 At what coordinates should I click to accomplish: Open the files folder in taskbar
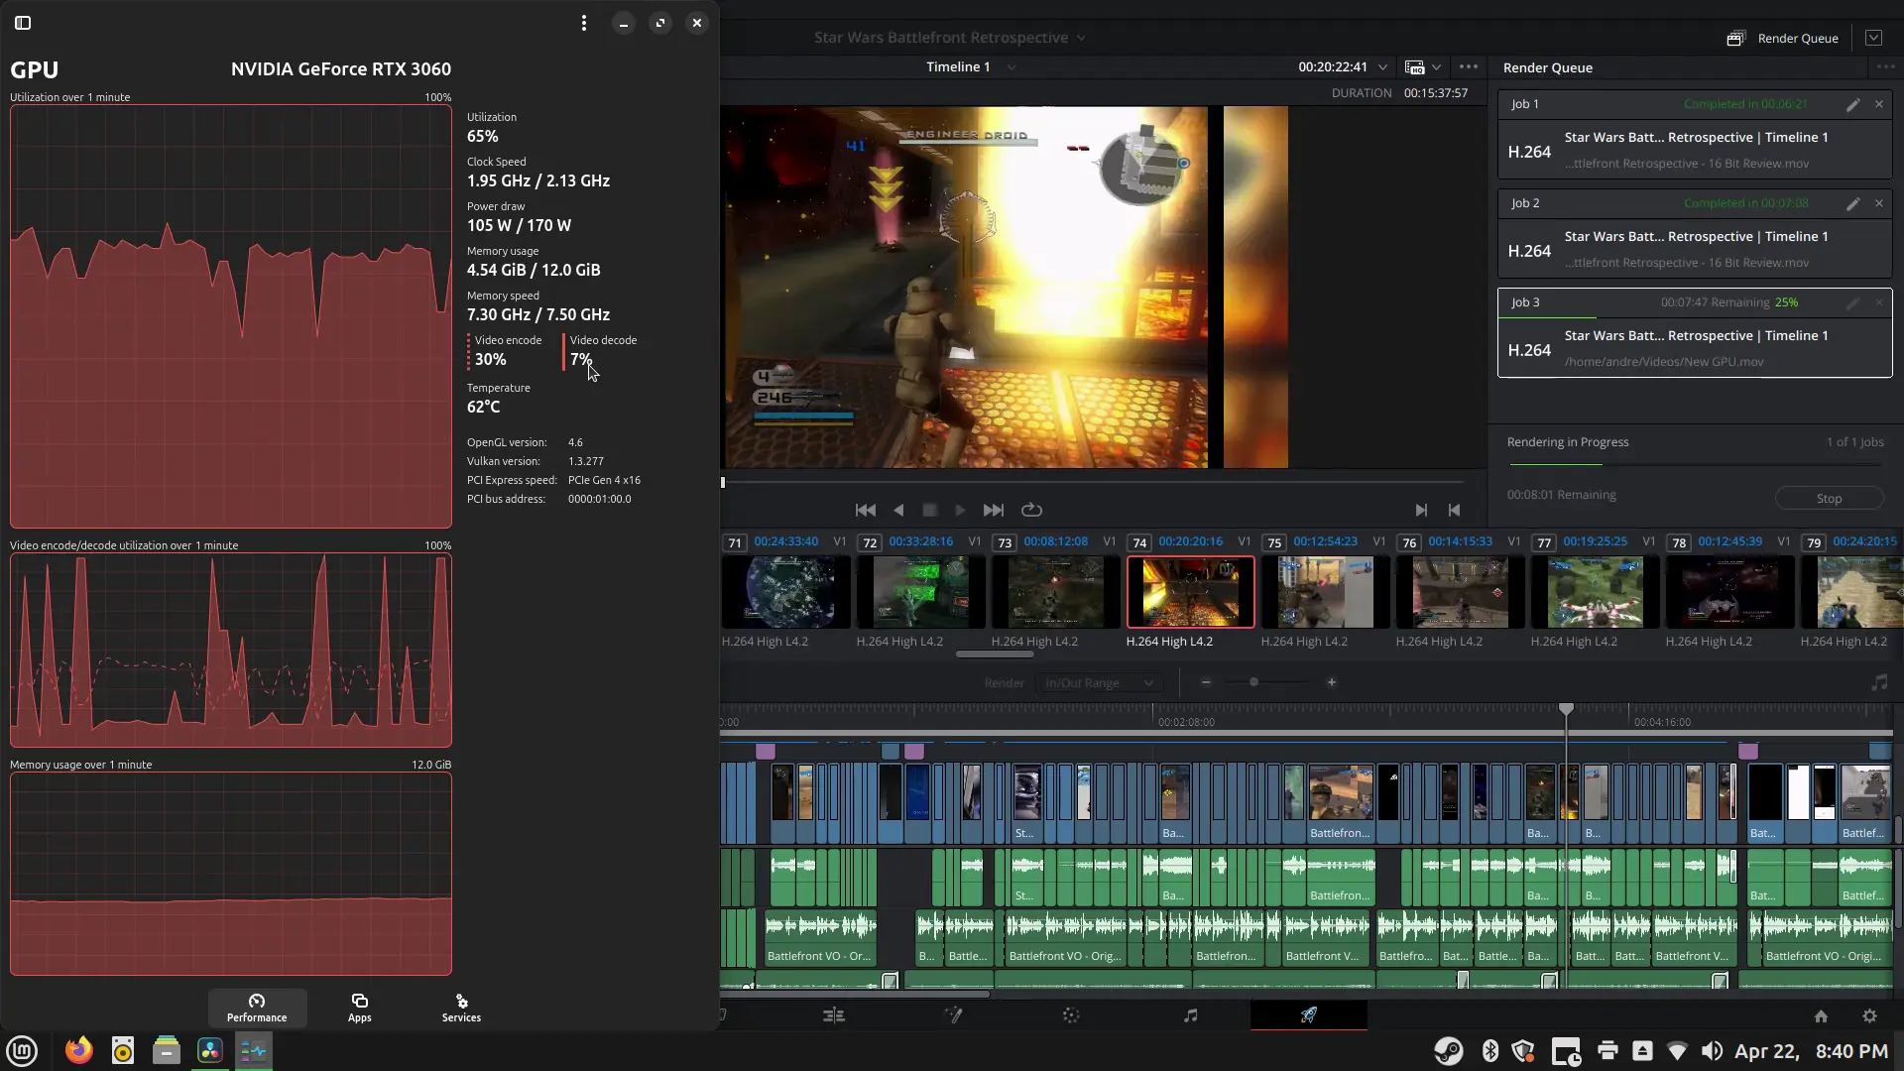tap(166, 1051)
